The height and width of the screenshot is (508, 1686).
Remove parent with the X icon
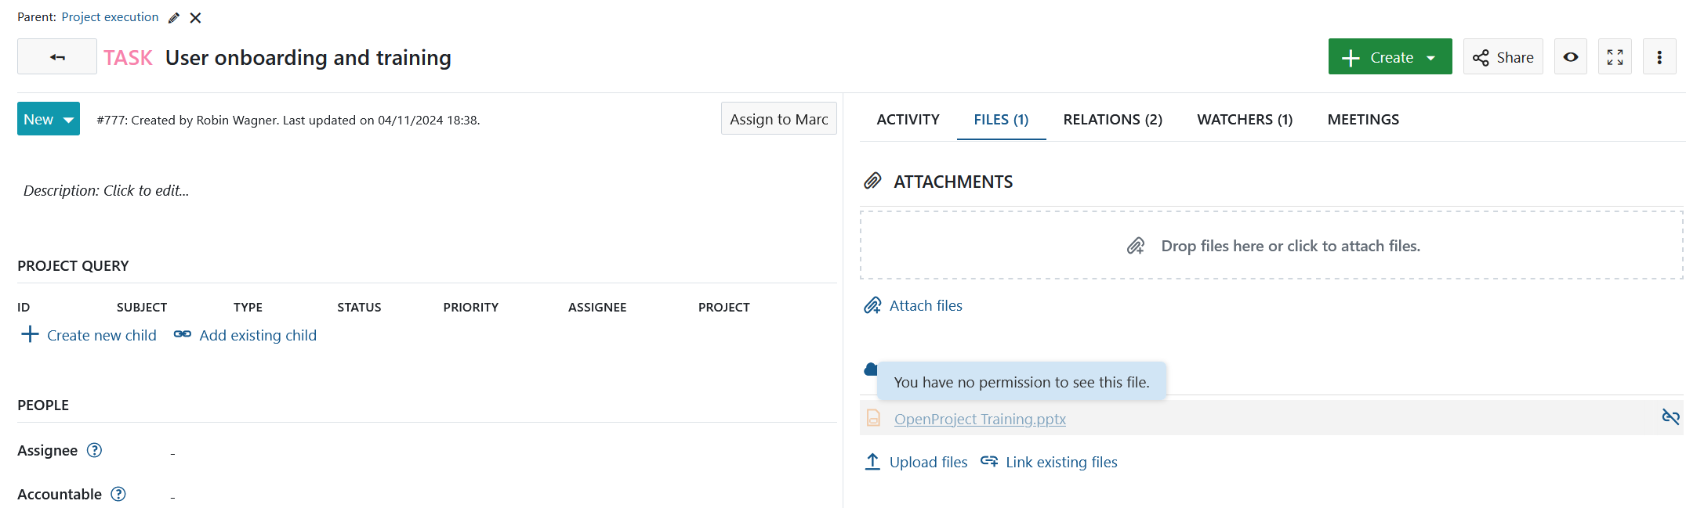click(x=196, y=17)
